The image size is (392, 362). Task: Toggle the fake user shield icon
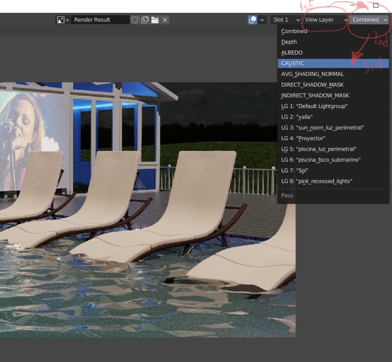coord(135,20)
